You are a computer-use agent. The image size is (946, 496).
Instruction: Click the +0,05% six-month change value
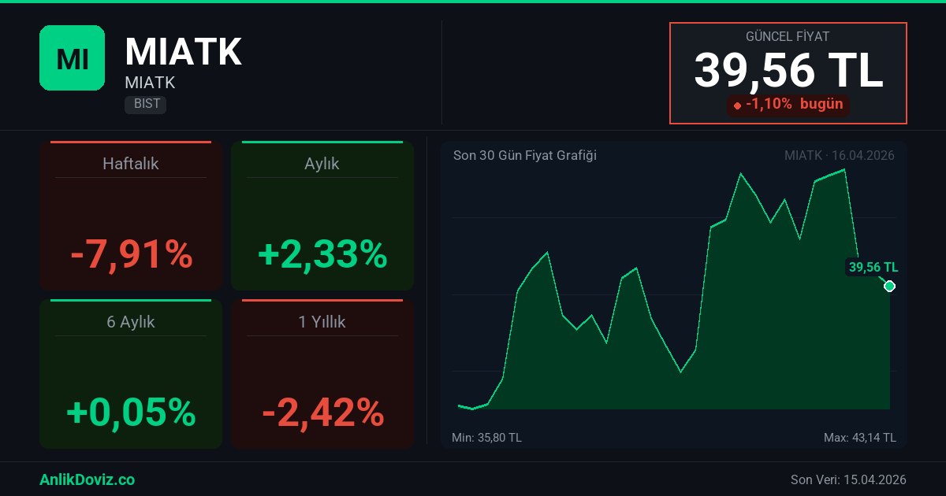point(131,413)
